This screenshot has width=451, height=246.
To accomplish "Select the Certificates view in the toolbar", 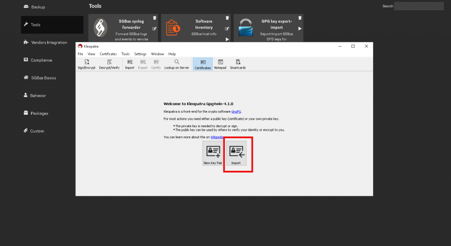I will [203, 64].
